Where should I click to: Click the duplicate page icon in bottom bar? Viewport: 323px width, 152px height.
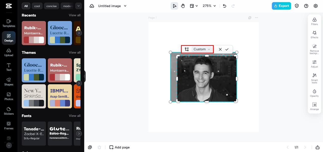click(90, 147)
